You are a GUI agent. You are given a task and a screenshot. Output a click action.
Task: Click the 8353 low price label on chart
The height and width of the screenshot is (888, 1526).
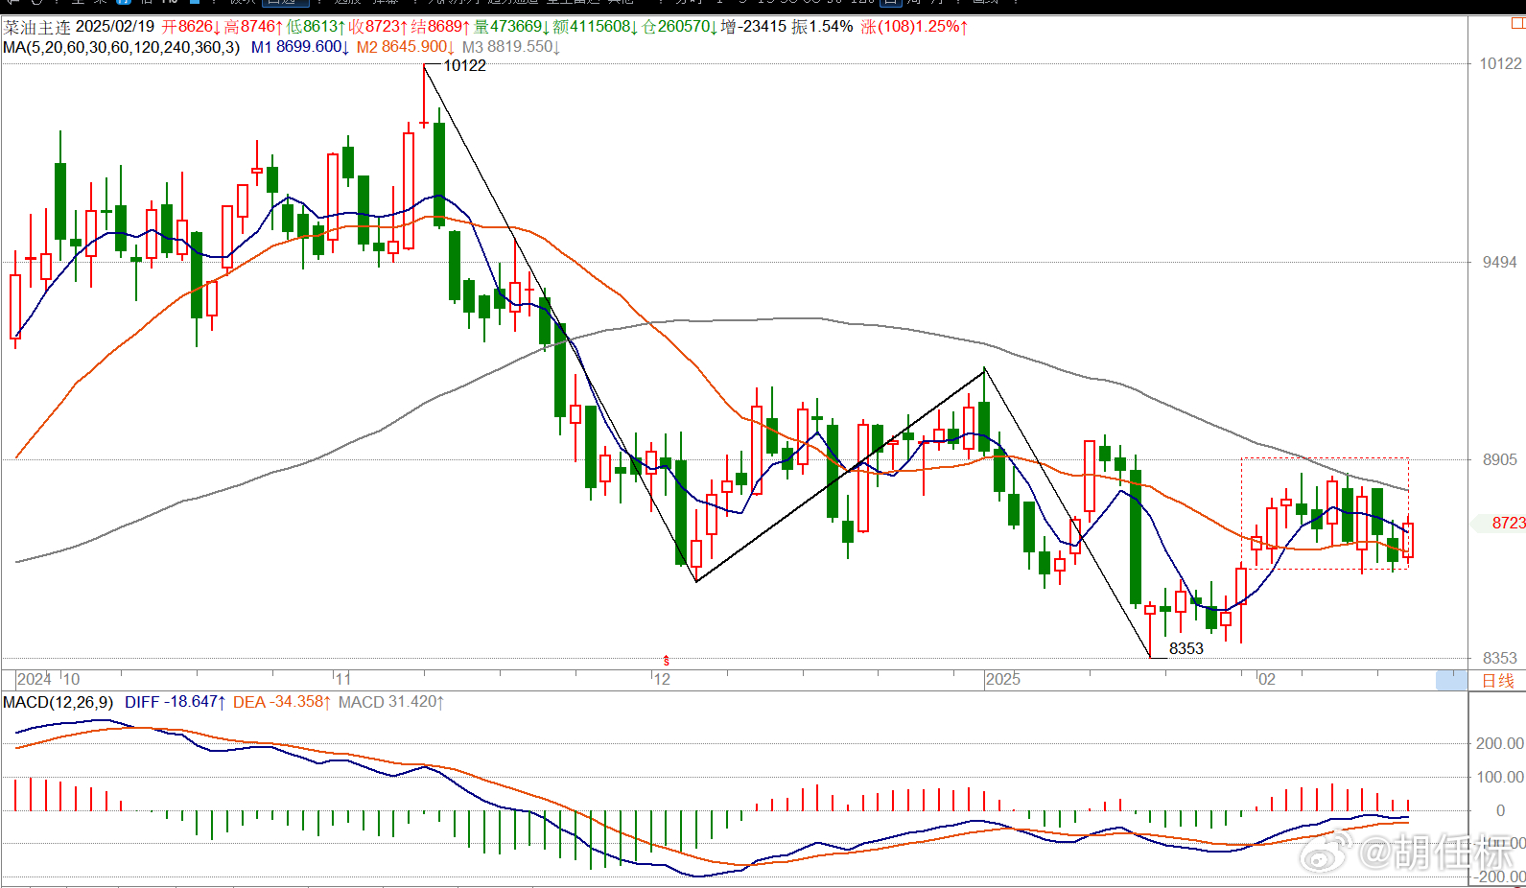1186,649
